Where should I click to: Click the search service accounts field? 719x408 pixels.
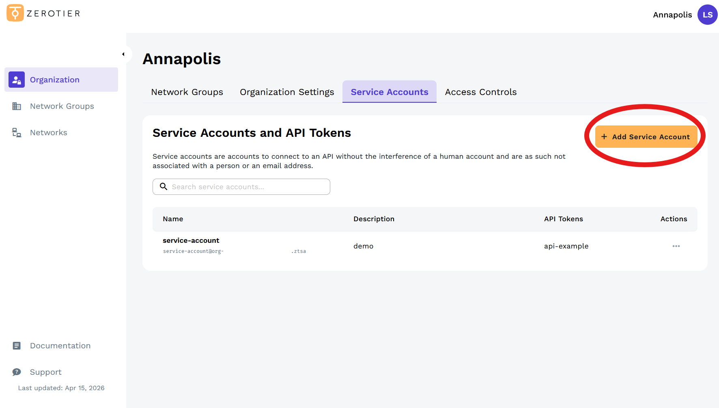point(241,186)
